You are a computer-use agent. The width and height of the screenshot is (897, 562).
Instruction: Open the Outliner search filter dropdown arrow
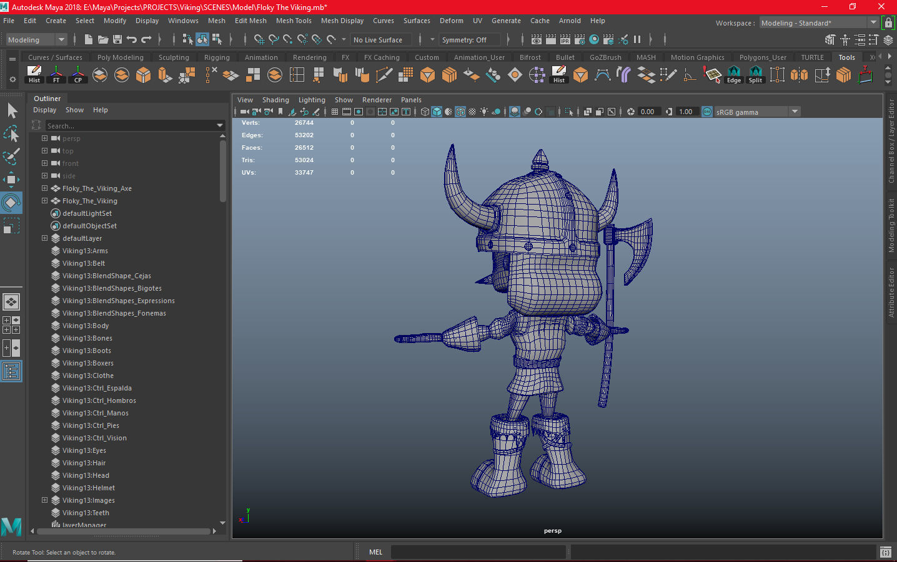(x=220, y=125)
